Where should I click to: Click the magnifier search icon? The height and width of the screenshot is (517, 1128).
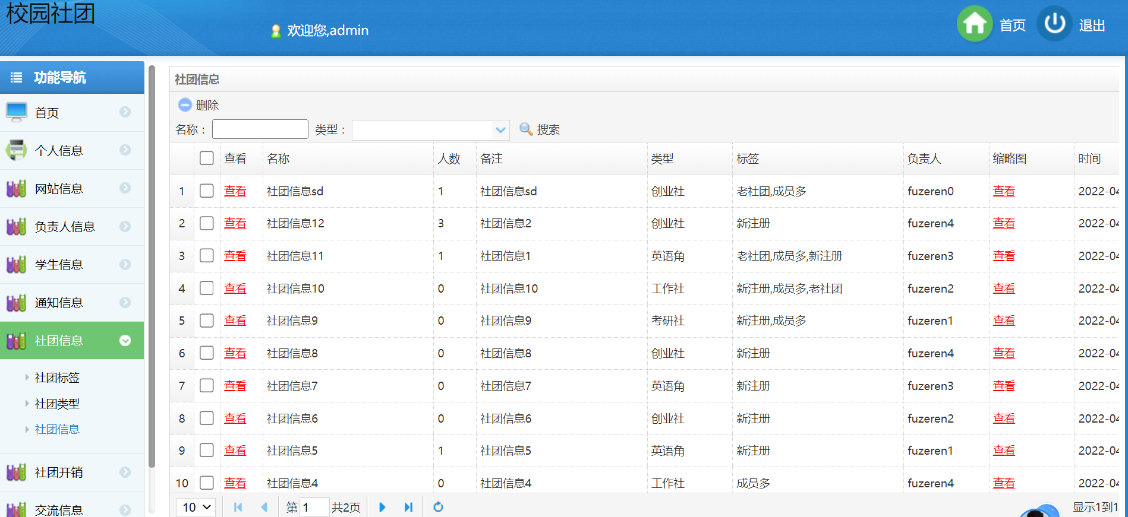(526, 129)
